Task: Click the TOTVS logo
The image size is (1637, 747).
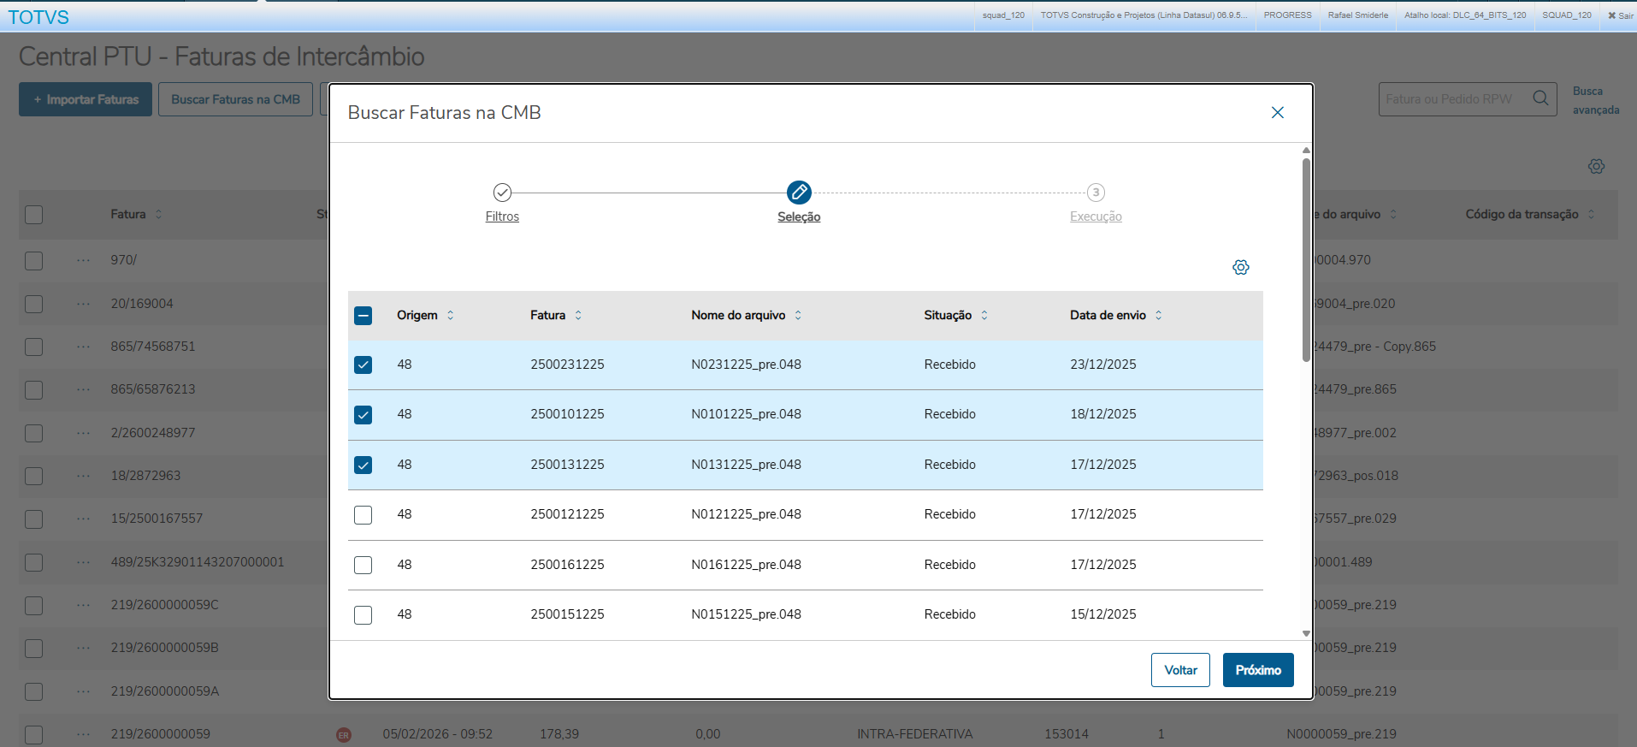Action: [38, 17]
